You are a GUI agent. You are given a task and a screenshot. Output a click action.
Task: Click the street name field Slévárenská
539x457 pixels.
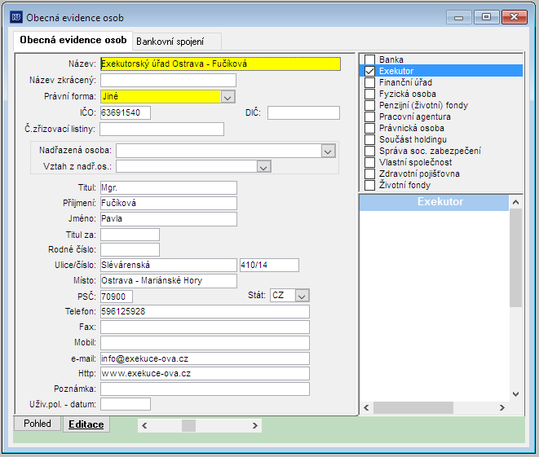pyautogui.click(x=169, y=265)
